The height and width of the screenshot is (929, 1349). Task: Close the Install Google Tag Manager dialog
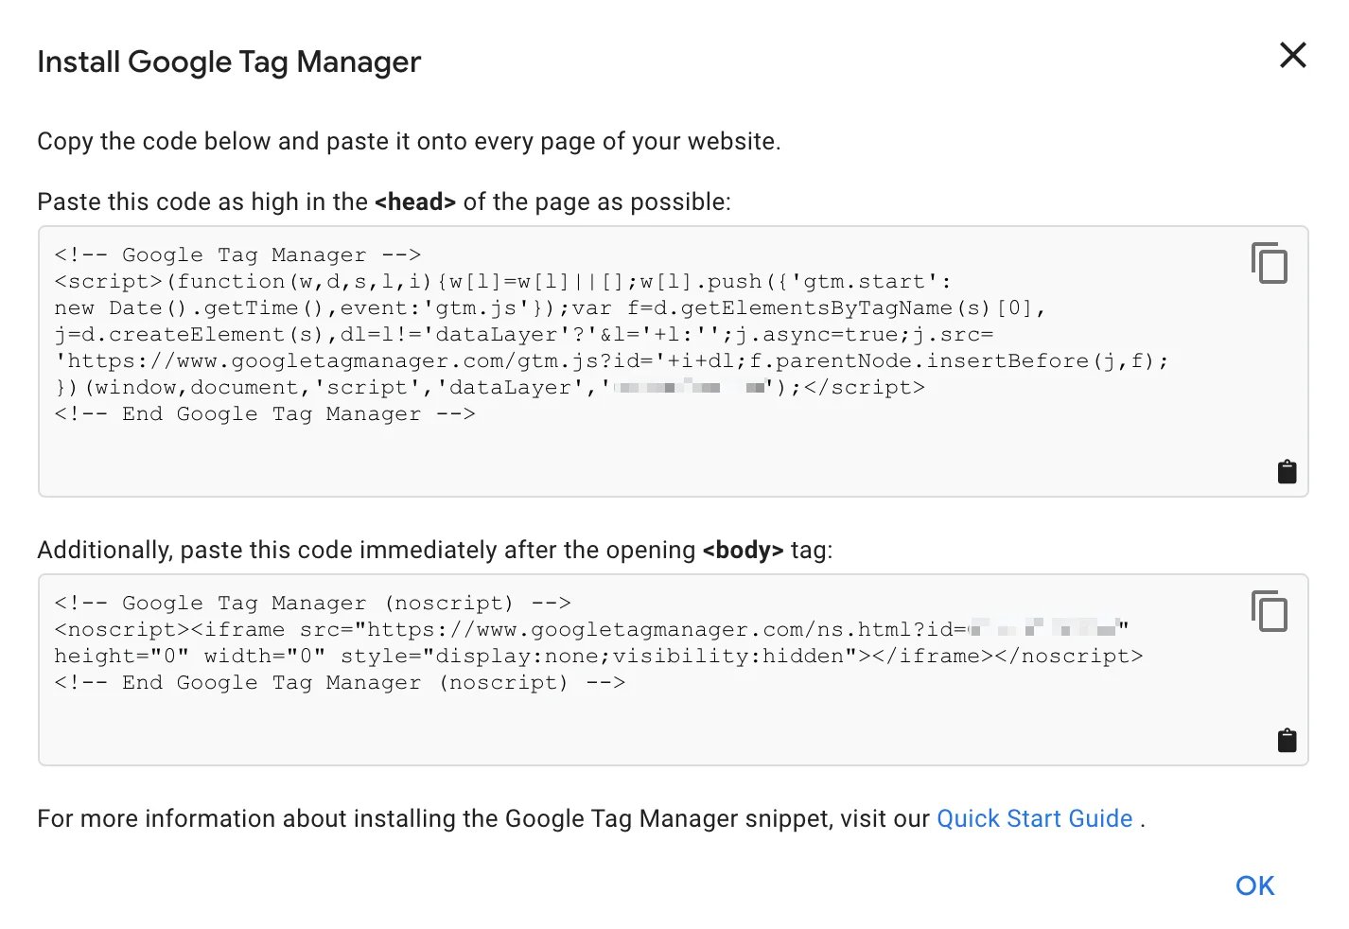coord(1292,56)
